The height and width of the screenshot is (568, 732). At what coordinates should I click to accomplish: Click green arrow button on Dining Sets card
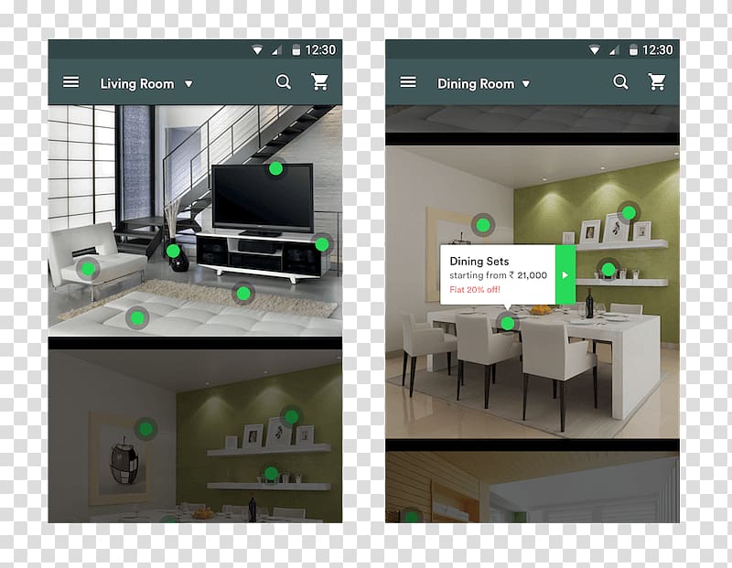click(565, 275)
